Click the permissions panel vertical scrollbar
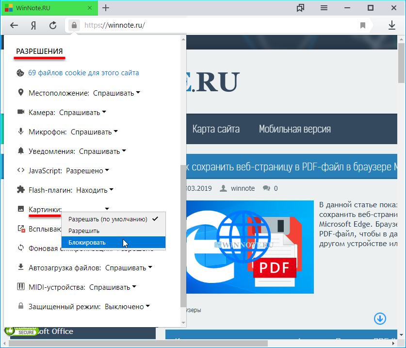 183,233
